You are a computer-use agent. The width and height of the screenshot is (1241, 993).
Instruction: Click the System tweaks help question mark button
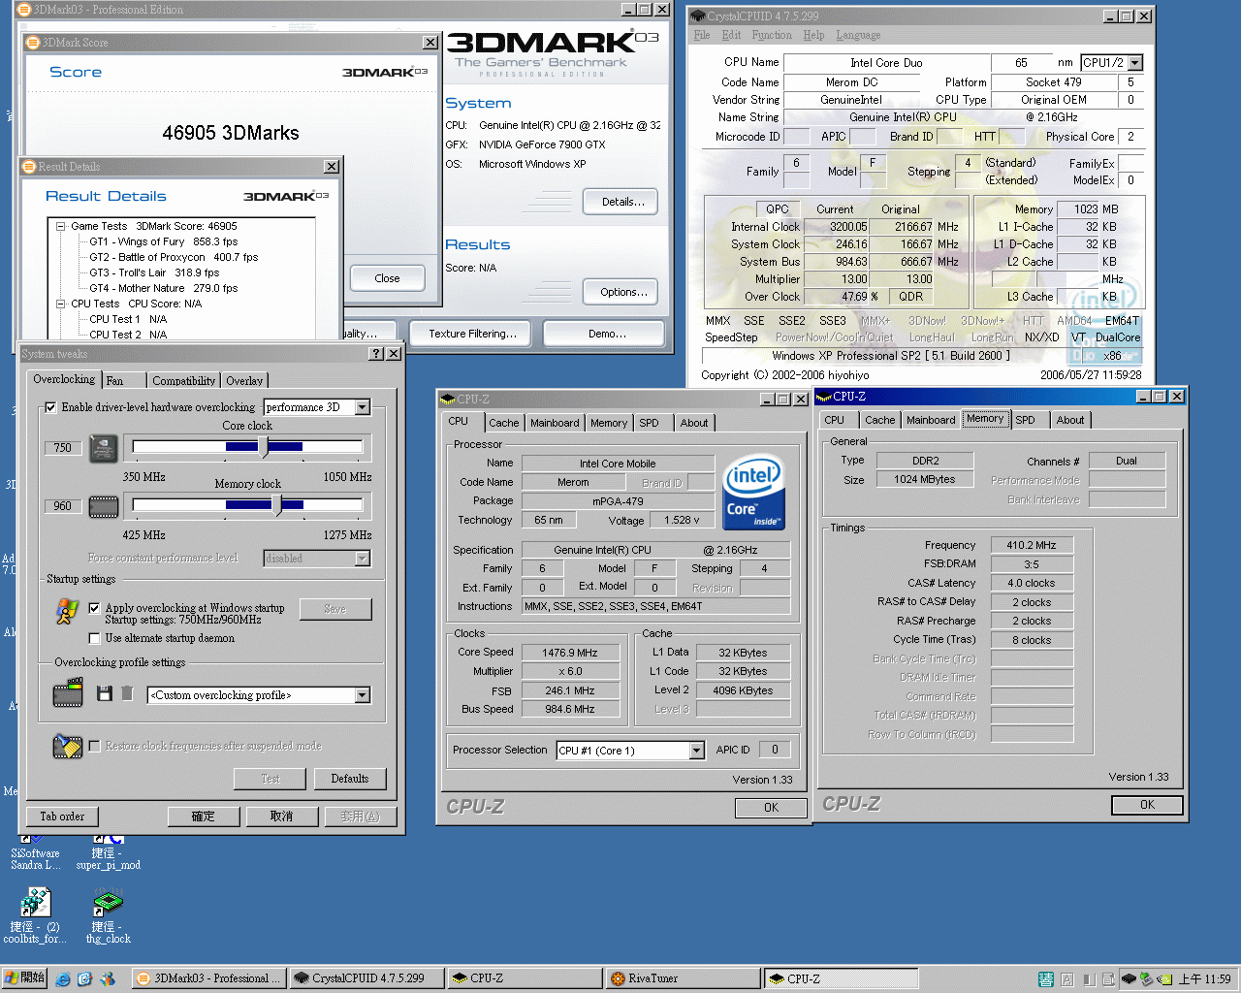(376, 354)
